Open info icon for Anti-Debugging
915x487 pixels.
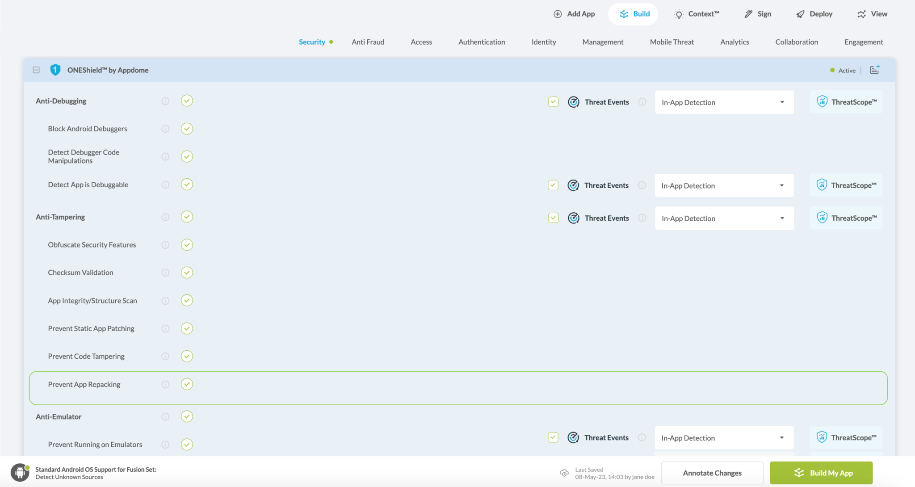[165, 101]
